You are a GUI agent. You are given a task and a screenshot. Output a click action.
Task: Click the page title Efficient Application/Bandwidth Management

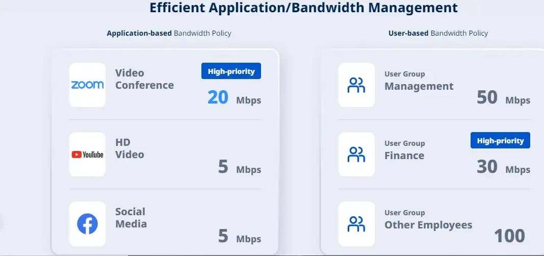[303, 7]
